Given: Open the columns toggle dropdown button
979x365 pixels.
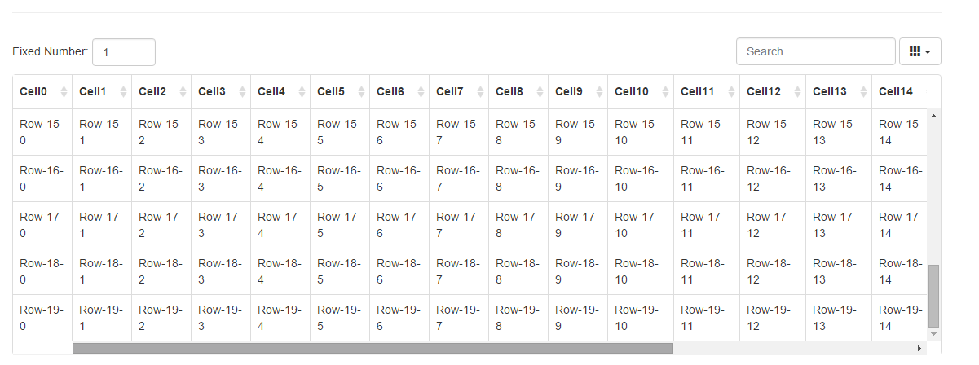Looking at the screenshot, I should [x=919, y=51].
